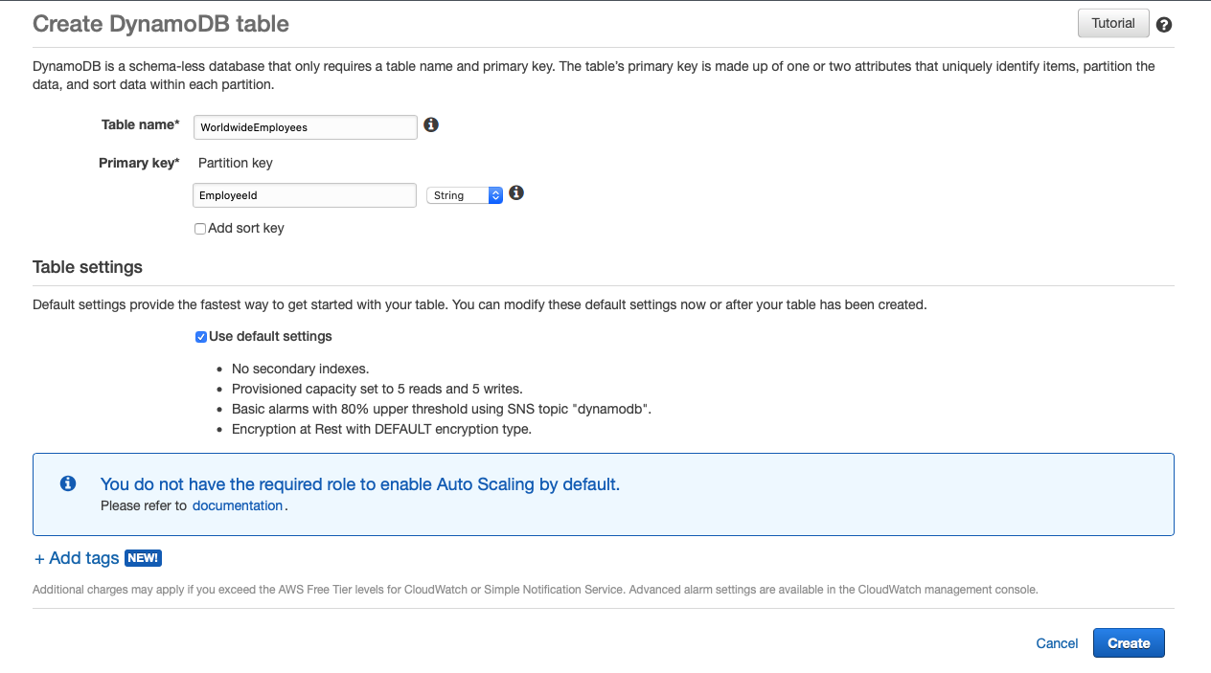The width and height of the screenshot is (1211, 673).
Task: Focus the EmployeeId partition key field
Action: point(305,195)
